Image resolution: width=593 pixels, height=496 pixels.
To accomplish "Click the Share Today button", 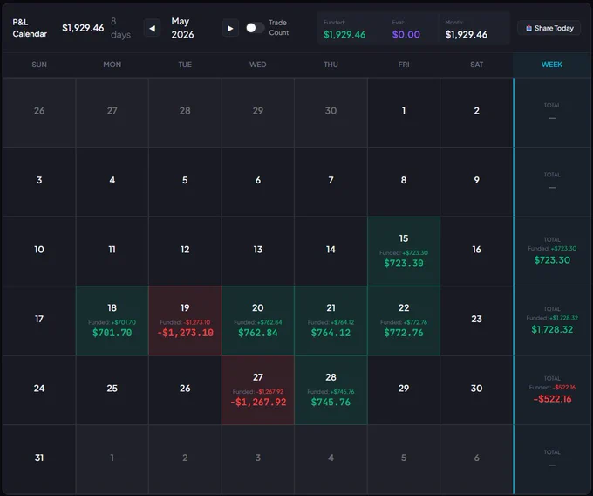I will click(x=549, y=28).
